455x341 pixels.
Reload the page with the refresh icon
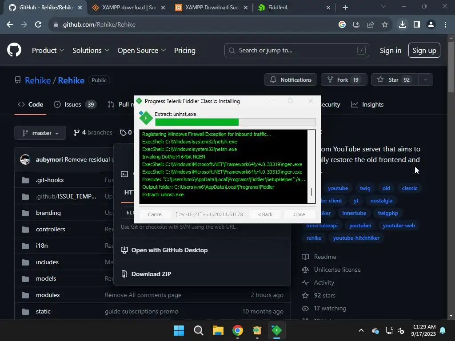(38, 25)
